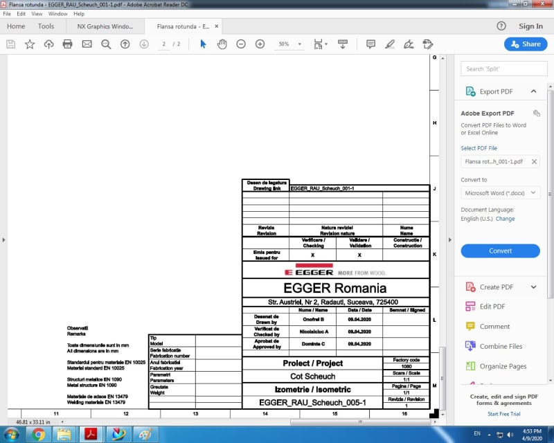Go to the previous page arrow
Screen dimensions: 554x443
[125, 44]
